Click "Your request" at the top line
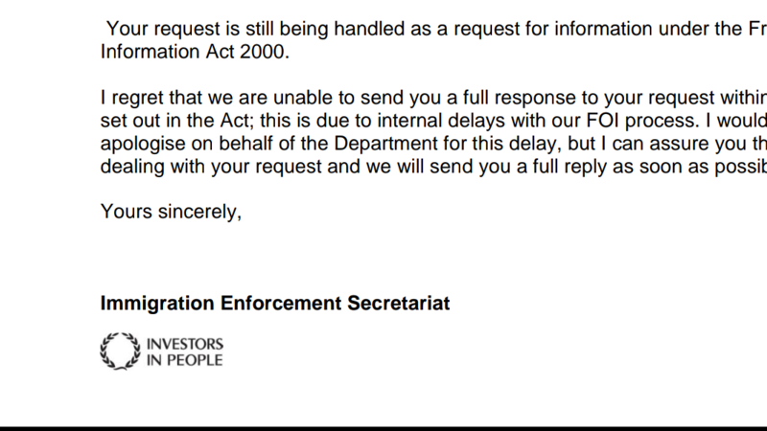 pyautogui.click(x=153, y=27)
